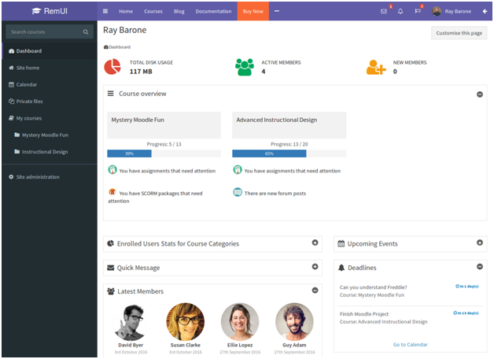Image resolution: width=494 pixels, height=359 pixels.
Task: Open the notifications bell icon
Action: pyautogui.click(x=400, y=11)
